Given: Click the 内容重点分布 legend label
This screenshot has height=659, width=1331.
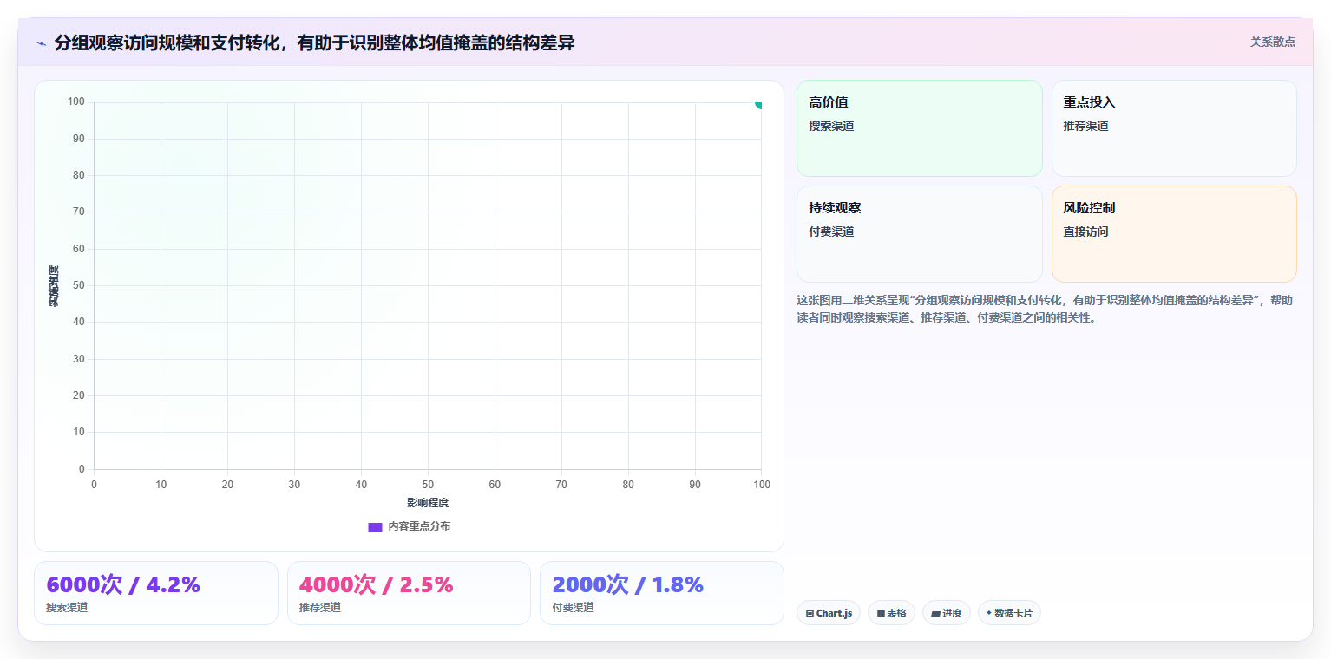Looking at the screenshot, I should [x=419, y=526].
